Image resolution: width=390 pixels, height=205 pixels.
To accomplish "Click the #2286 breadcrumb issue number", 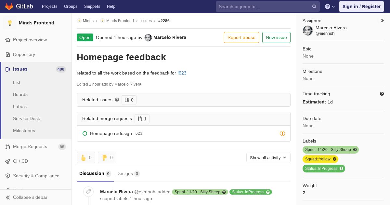I will click(164, 21).
